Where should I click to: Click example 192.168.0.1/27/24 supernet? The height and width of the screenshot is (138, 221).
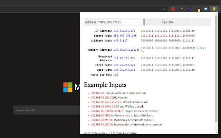click(x=102, y=125)
